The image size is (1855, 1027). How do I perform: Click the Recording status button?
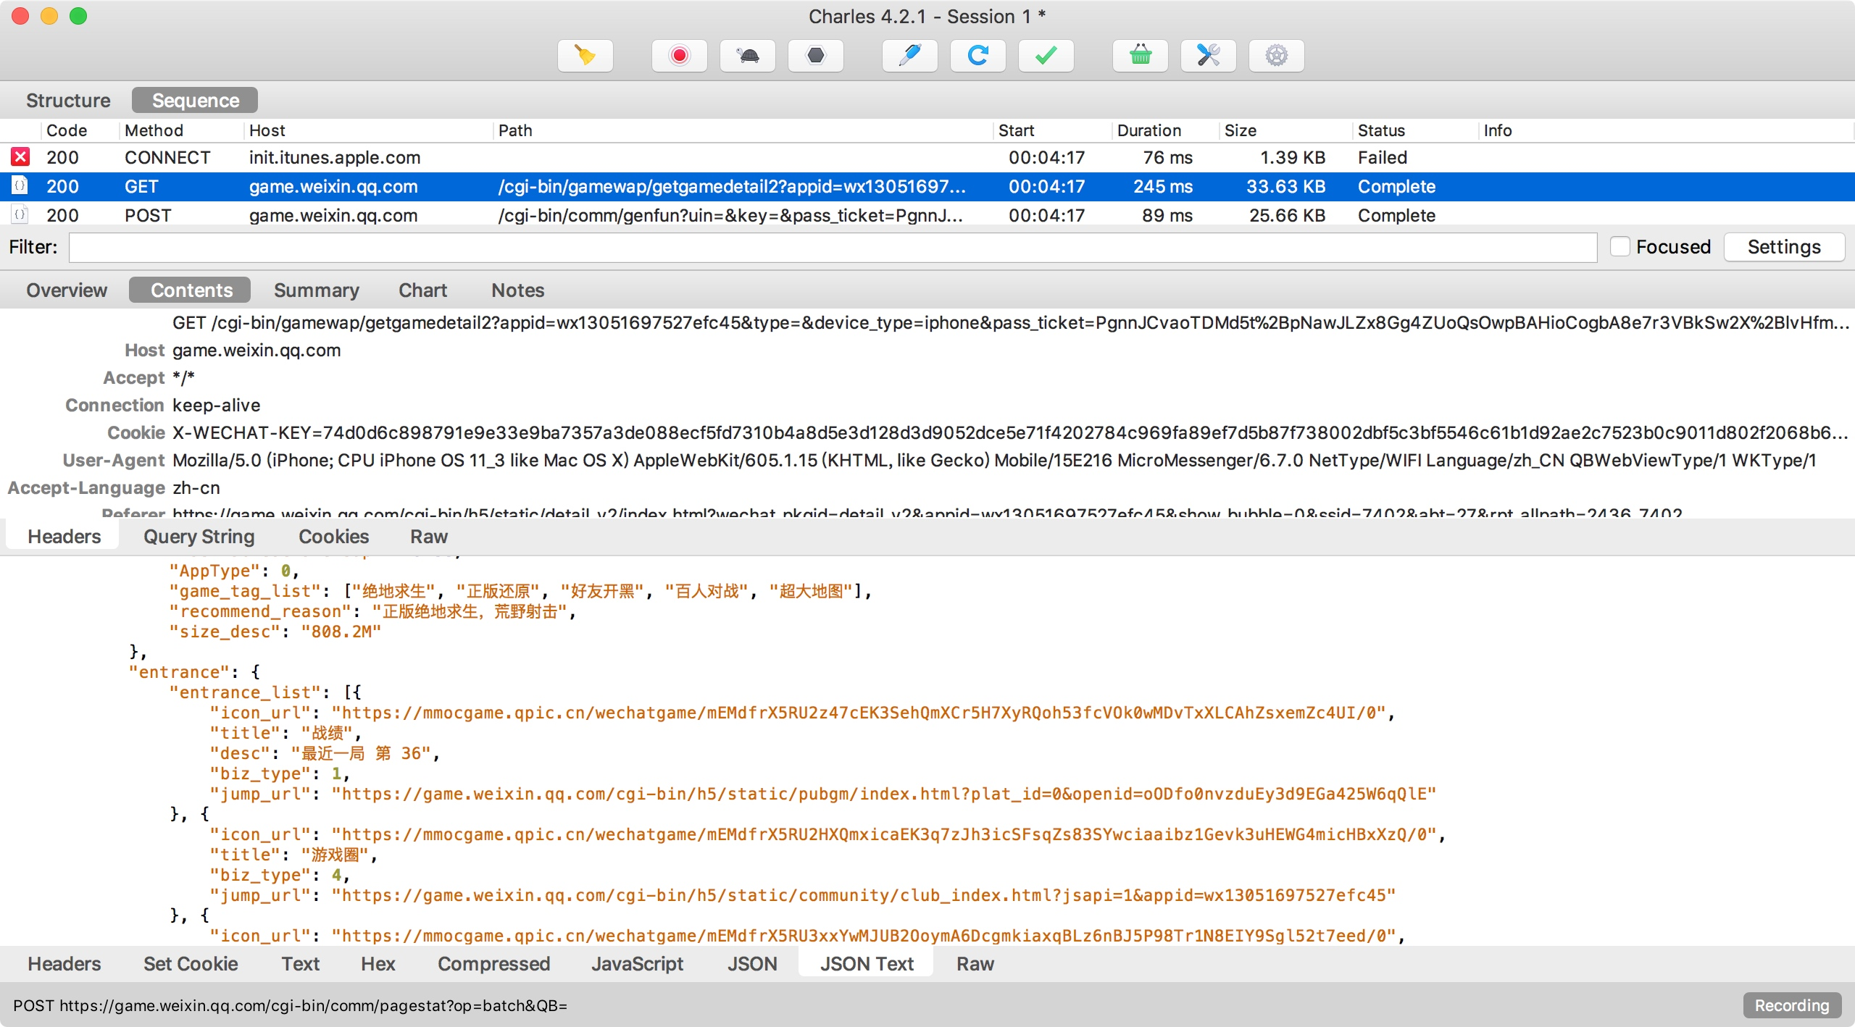coord(1791,1005)
